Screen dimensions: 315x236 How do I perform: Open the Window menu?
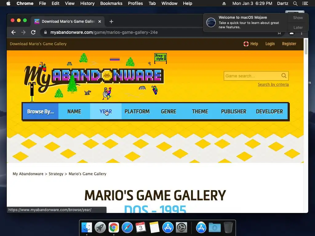point(169,3)
